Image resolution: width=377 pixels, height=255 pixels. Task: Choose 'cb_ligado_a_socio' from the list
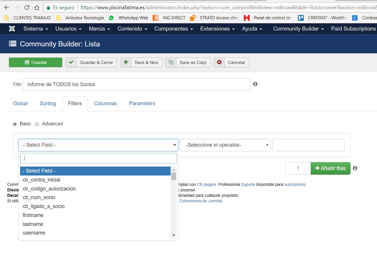[95, 206]
